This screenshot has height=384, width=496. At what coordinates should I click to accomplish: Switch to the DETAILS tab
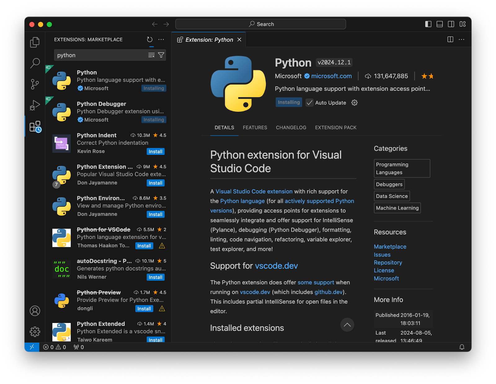point(224,127)
